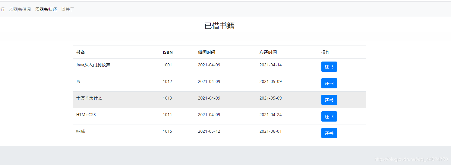Return the book 十万个为什么
Image resolution: width=451 pixels, height=165 pixels.
329,100
